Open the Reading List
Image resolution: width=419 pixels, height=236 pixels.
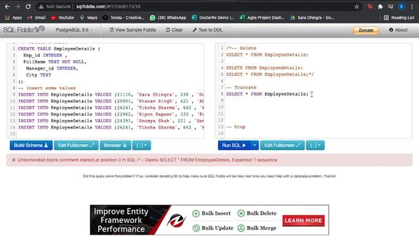(x=399, y=18)
